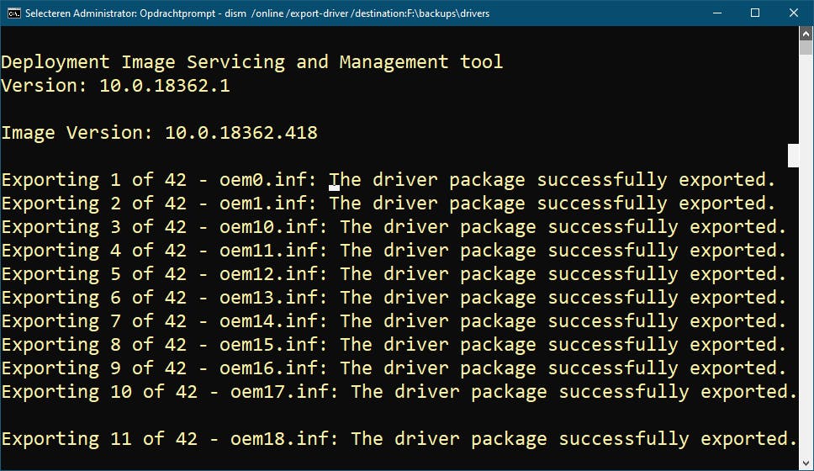Screen dimensions: 814x471
Task: Minimize the Command Prompt window
Action: 716,13
